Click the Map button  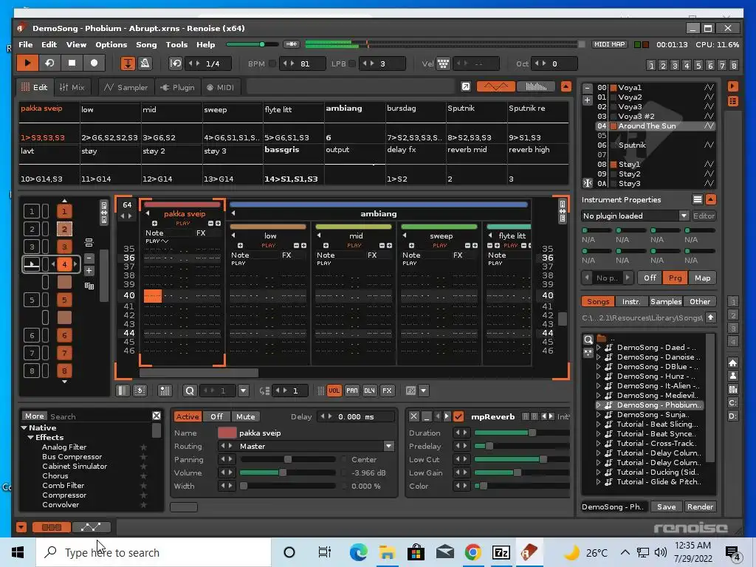703,278
